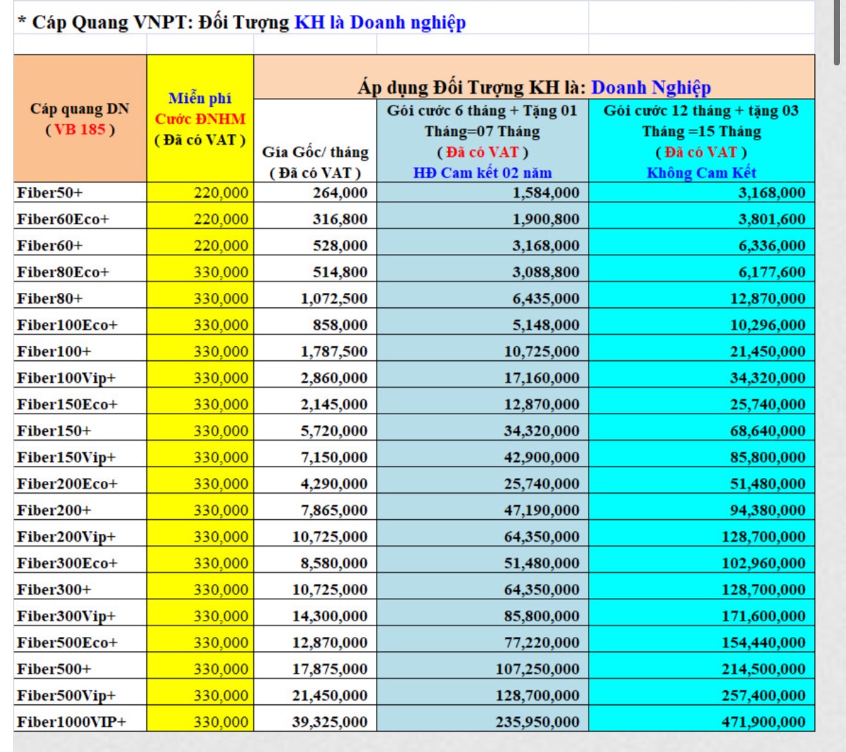Select the 'Fiber500Eco+' row label

point(67,643)
